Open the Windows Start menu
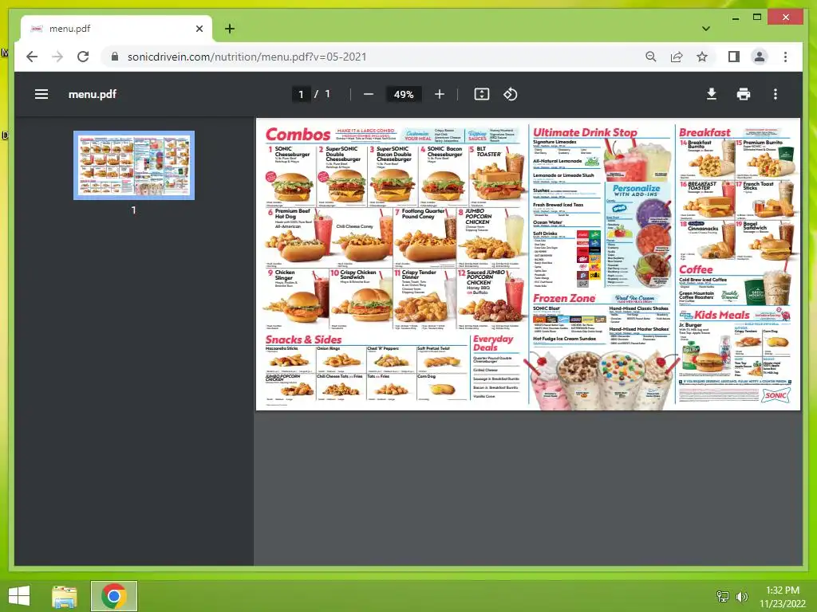 (19, 596)
